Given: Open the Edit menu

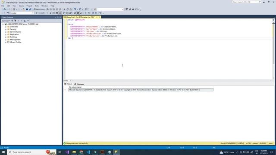Looking at the screenshot, I should click(x=8, y=6).
